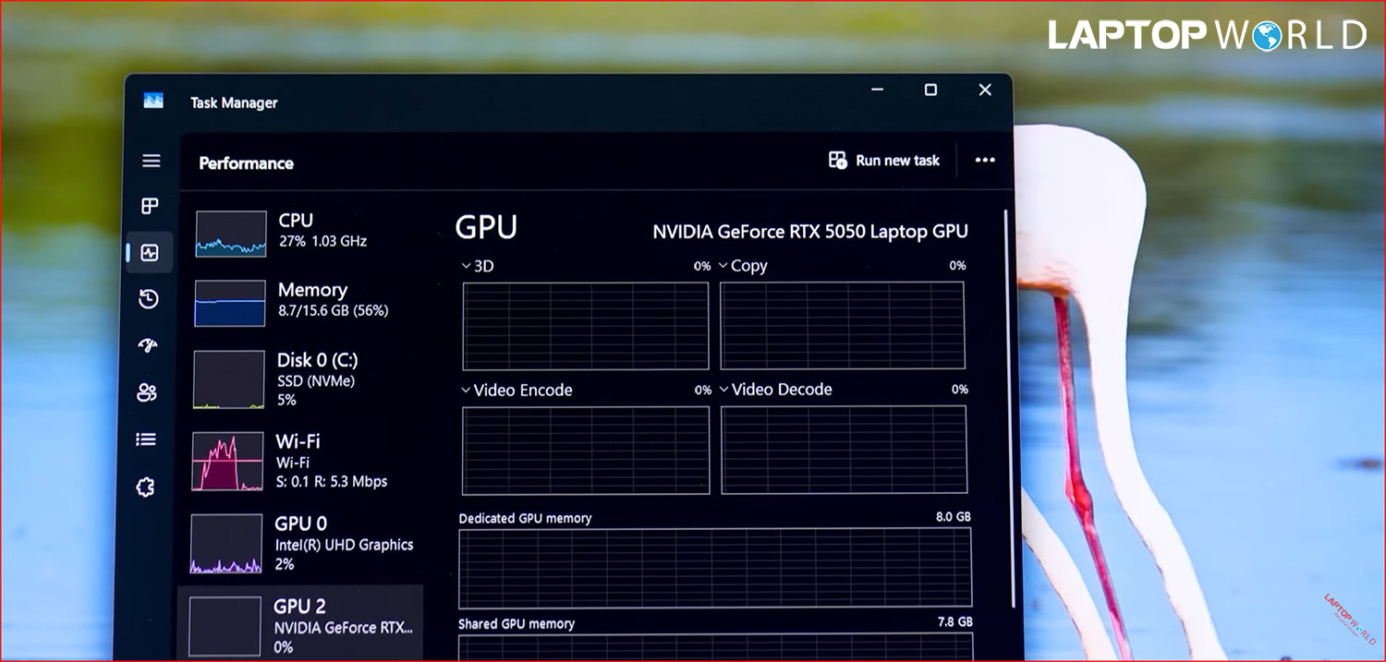The image size is (1386, 662).
Task: Click the Task Manager app icon in title bar
Action: (x=153, y=102)
